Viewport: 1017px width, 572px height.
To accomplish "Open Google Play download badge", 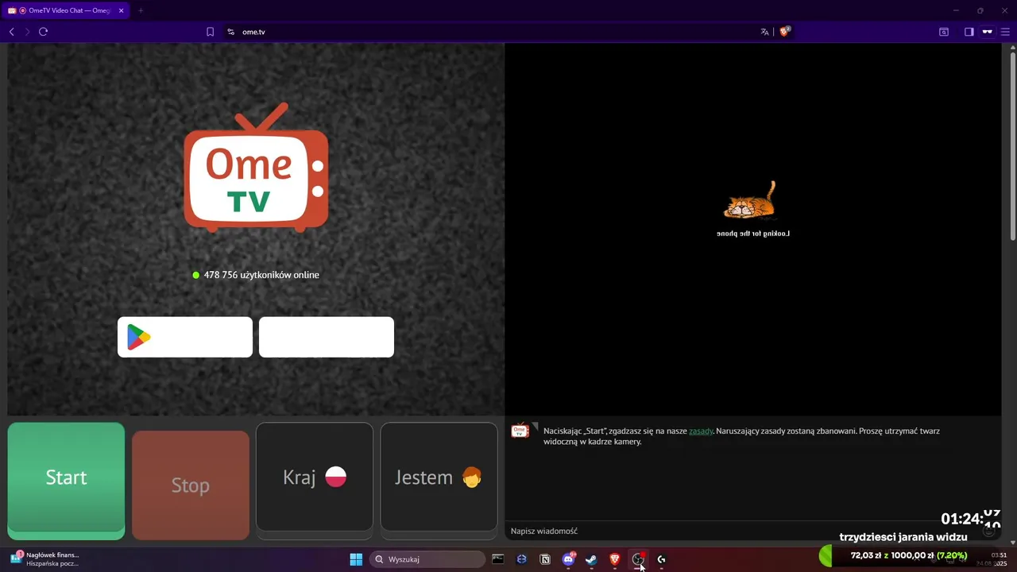I will point(185,337).
